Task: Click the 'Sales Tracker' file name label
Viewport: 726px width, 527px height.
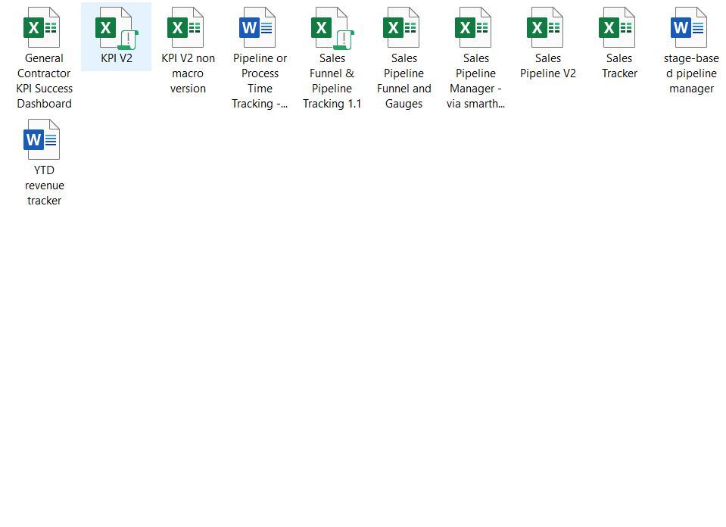Action: pyautogui.click(x=619, y=66)
